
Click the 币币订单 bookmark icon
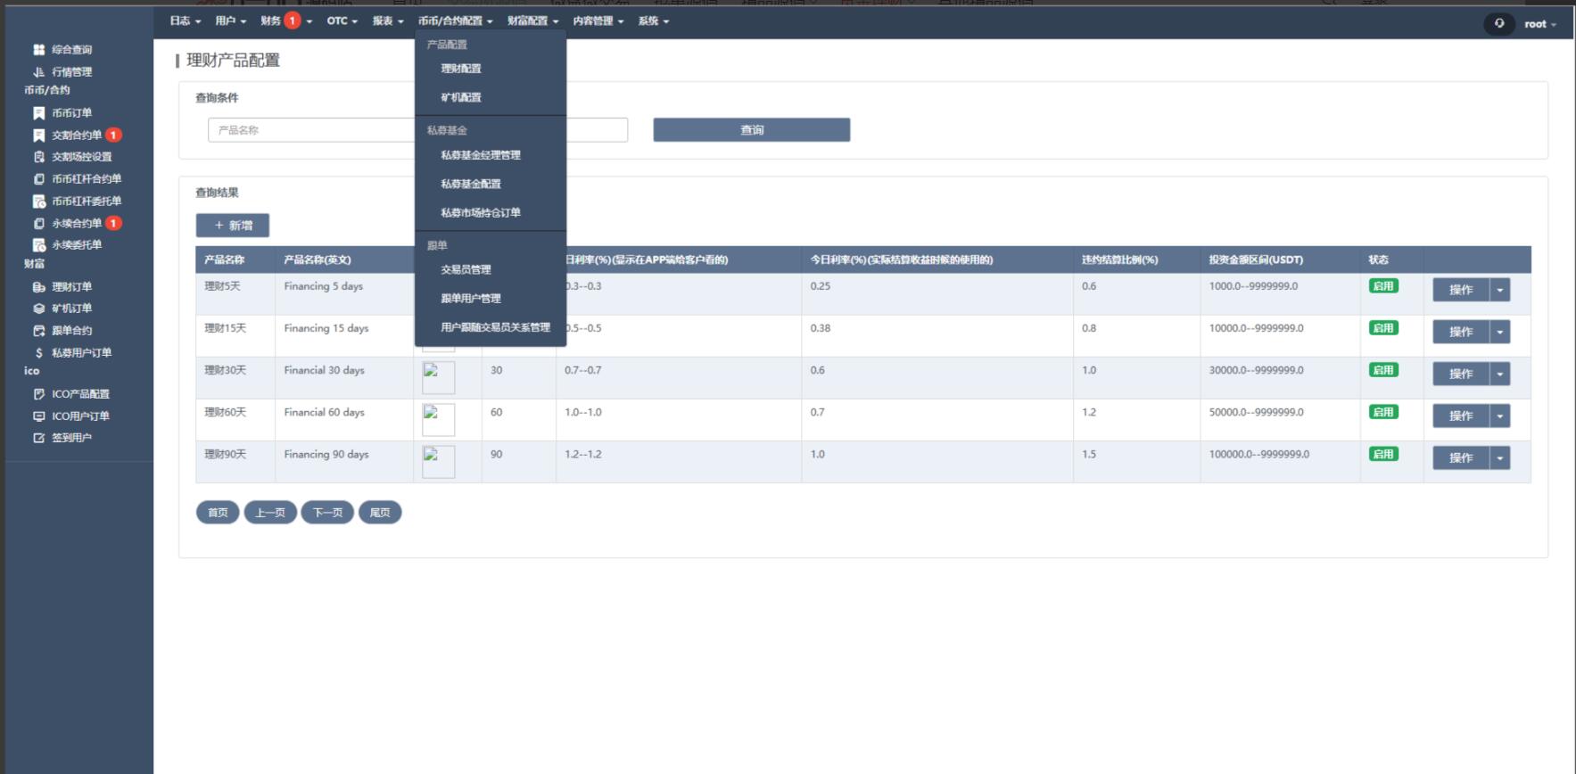pos(38,113)
